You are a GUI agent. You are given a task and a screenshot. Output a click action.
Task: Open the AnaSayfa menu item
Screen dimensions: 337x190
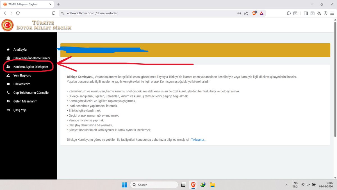[x=20, y=50]
